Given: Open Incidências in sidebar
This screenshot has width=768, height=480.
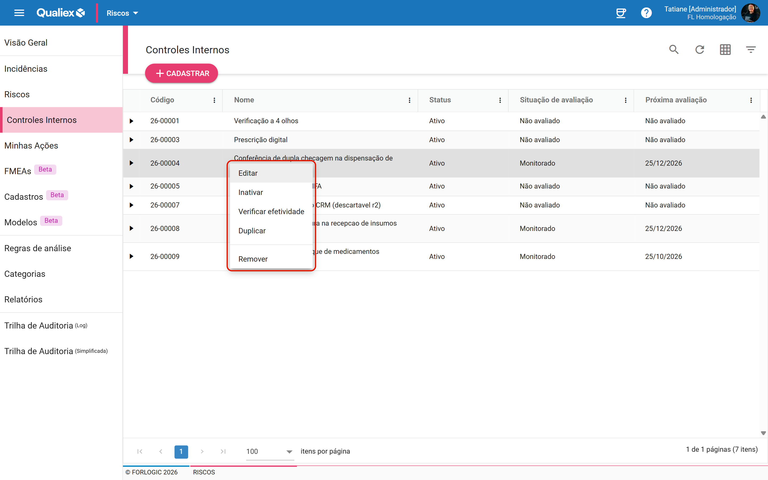Looking at the screenshot, I should tap(61, 69).
